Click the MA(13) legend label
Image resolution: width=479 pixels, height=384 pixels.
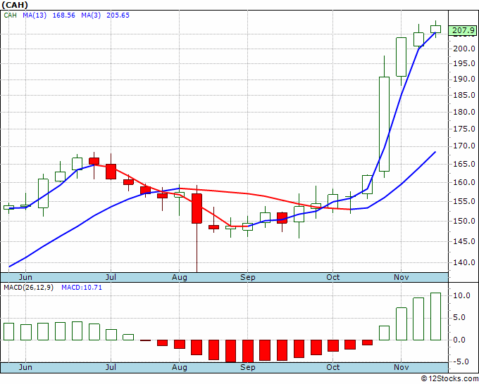(35, 15)
